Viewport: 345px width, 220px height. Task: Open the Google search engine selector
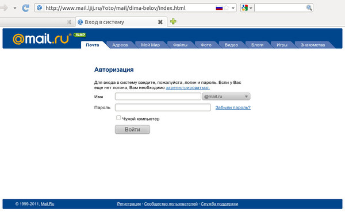(x=247, y=8)
